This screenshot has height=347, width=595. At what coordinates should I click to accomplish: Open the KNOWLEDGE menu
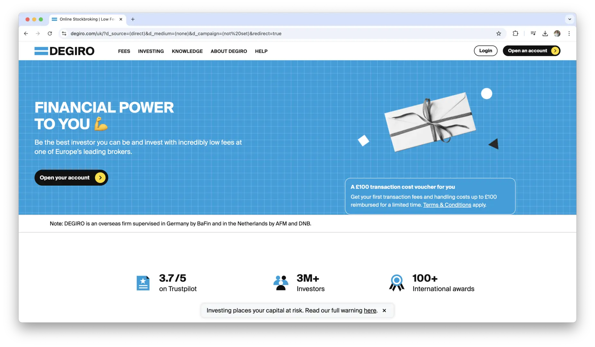coord(187,51)
